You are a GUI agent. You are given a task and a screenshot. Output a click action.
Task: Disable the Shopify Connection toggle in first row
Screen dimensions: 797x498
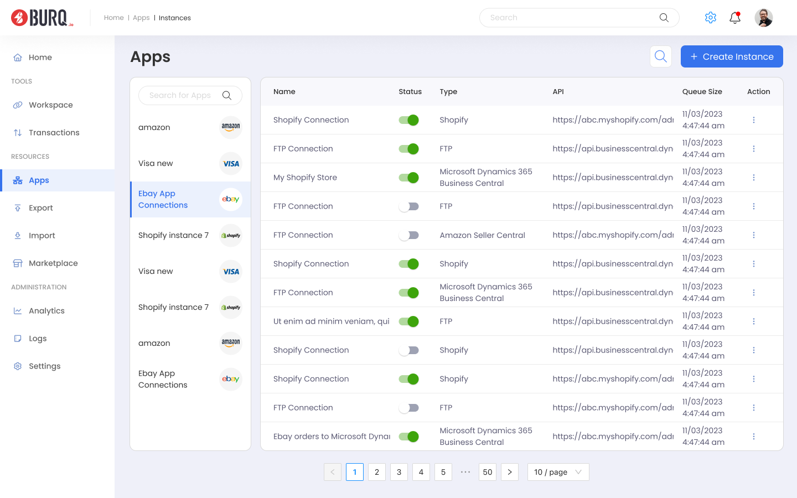click(x=408, y=120)
